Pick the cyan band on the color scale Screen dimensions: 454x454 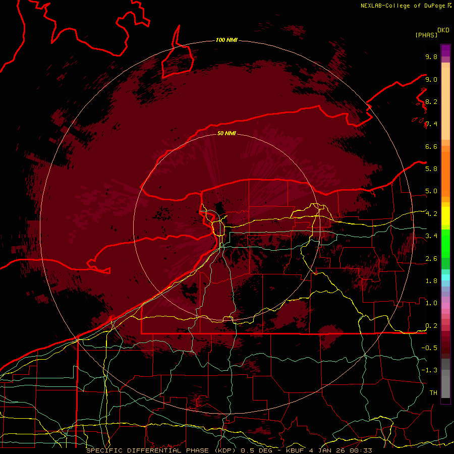click(445, 277)
